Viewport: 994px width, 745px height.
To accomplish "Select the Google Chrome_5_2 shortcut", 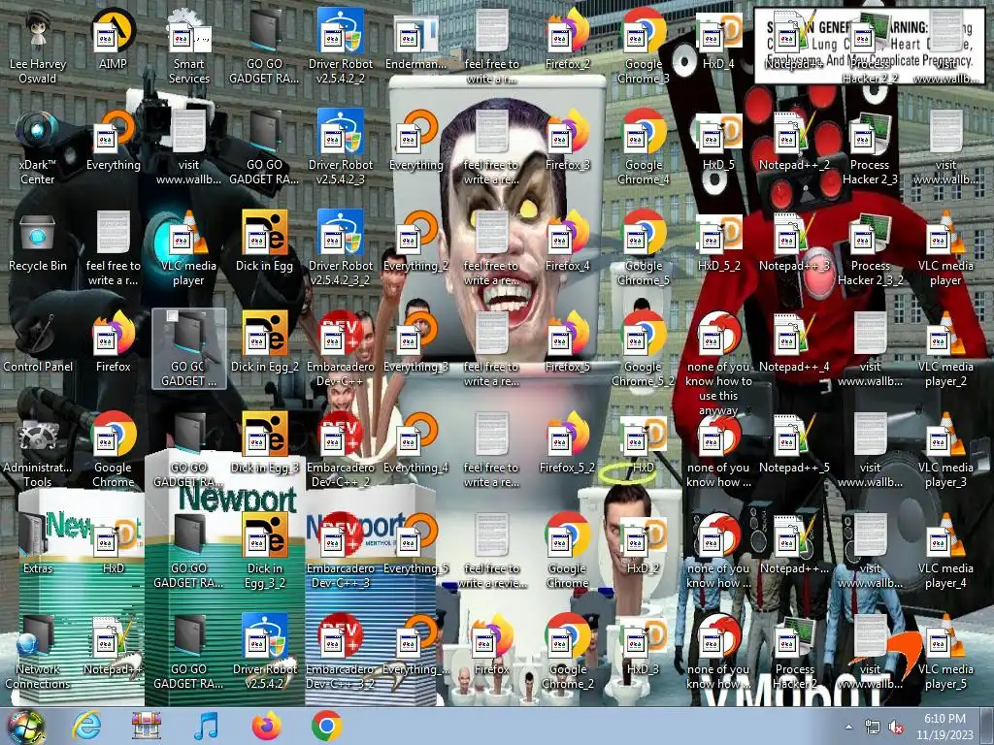I will coord(644,349).
